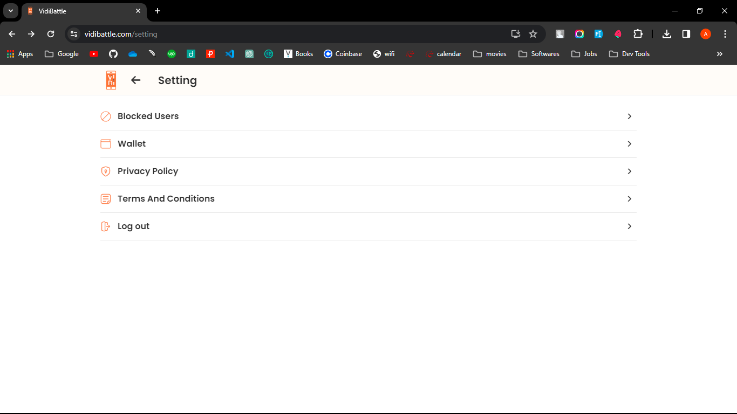Click the Setting page heading
This screenshot has height=414, width=737.
click(x=178, y=80)
